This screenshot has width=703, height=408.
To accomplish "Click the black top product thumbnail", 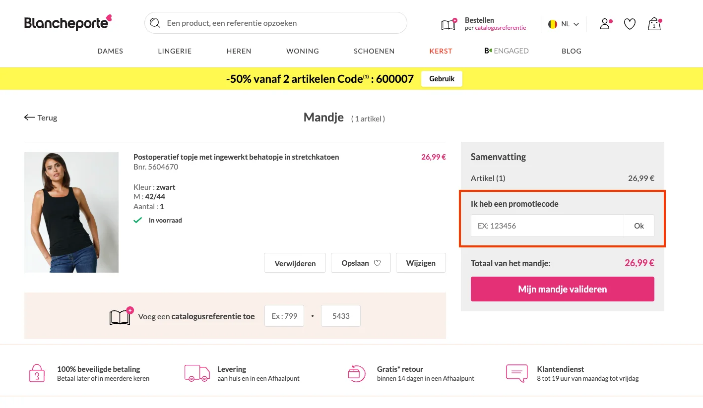I will 71,212.
